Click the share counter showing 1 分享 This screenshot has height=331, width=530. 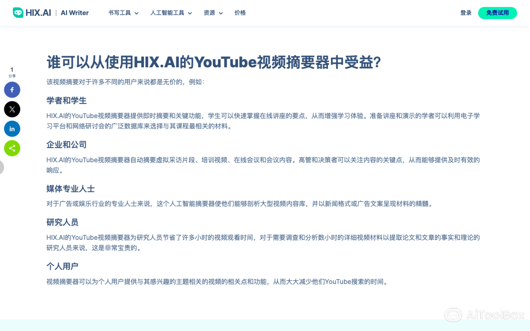[x=12, y=72]
